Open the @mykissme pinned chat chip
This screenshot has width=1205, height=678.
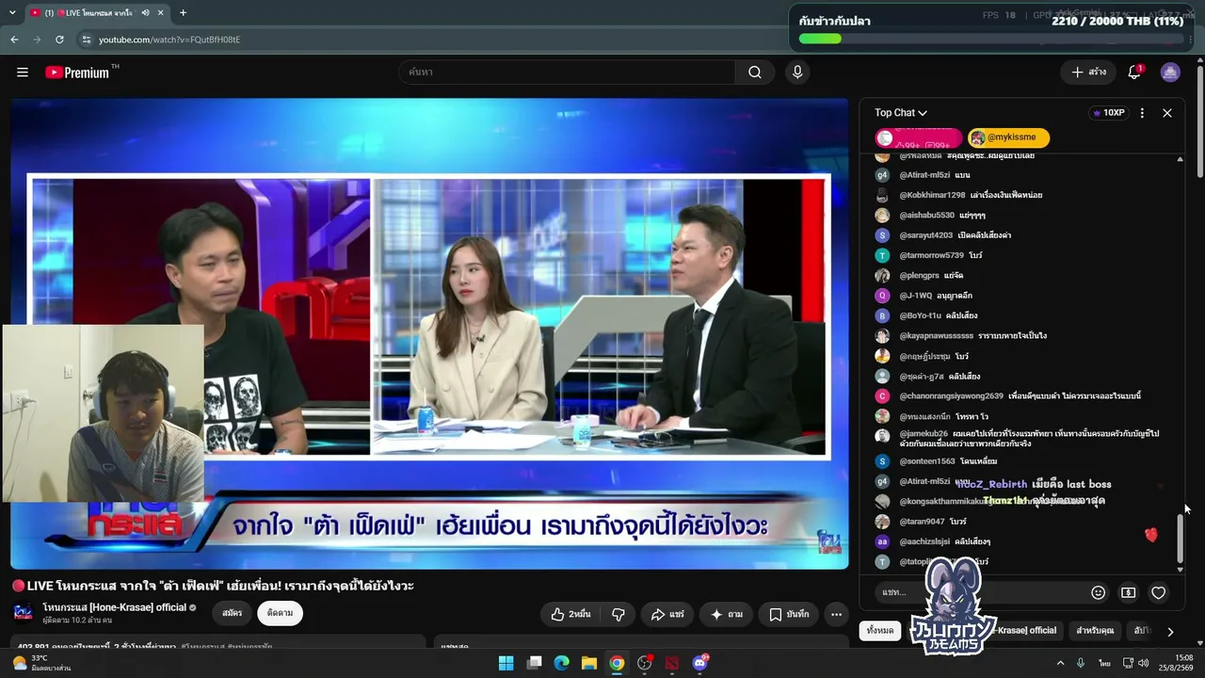click(x=1008, y=137)
